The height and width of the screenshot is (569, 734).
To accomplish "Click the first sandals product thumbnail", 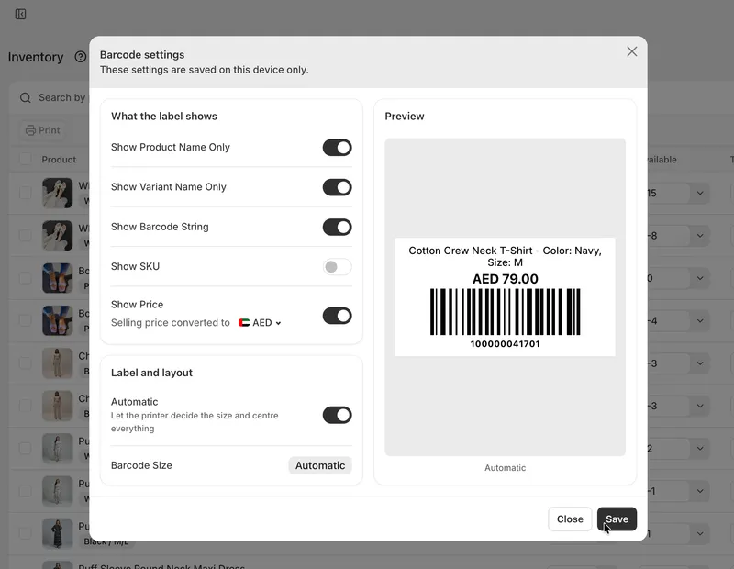I will tap(58, 193).
